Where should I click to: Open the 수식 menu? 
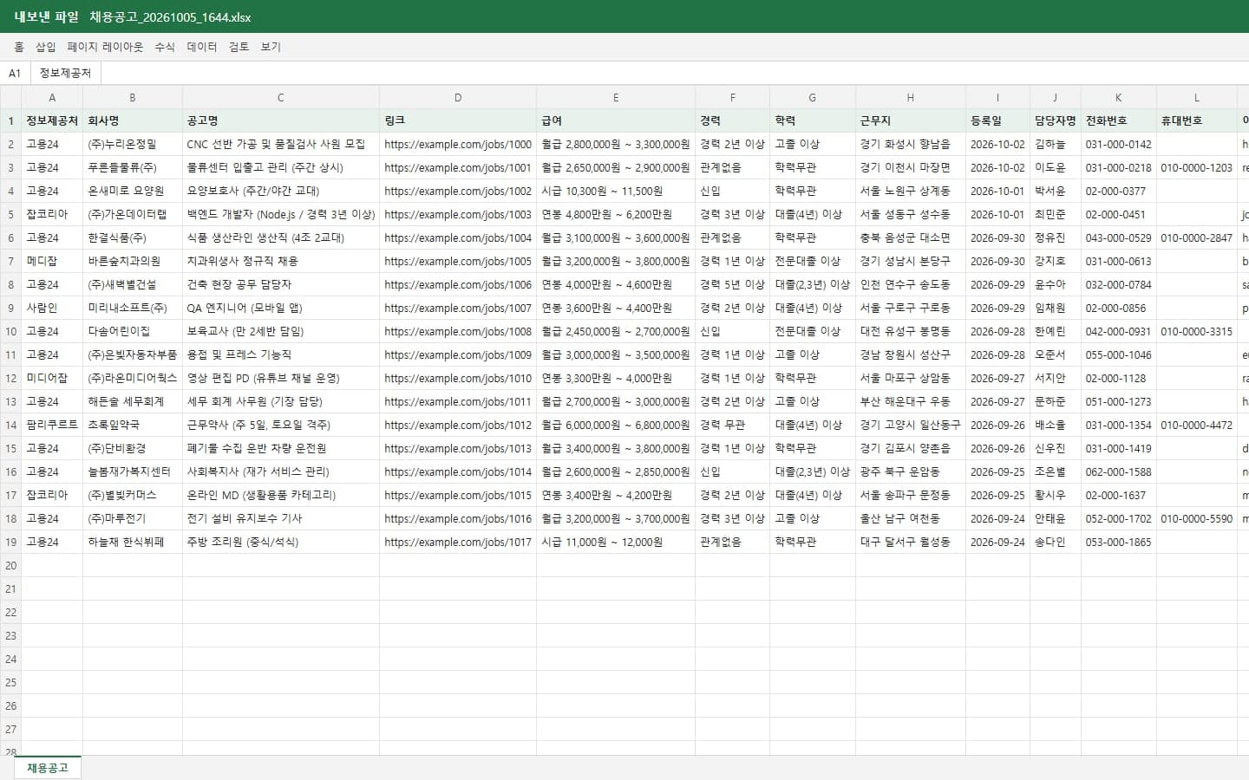tap(165, 47)
